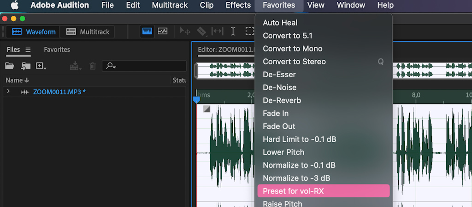Image resolution: width=472 pixels, height=207 pixels.
Task: Open the Help menu
Action: pyautogui.click(x=385, y=5)
